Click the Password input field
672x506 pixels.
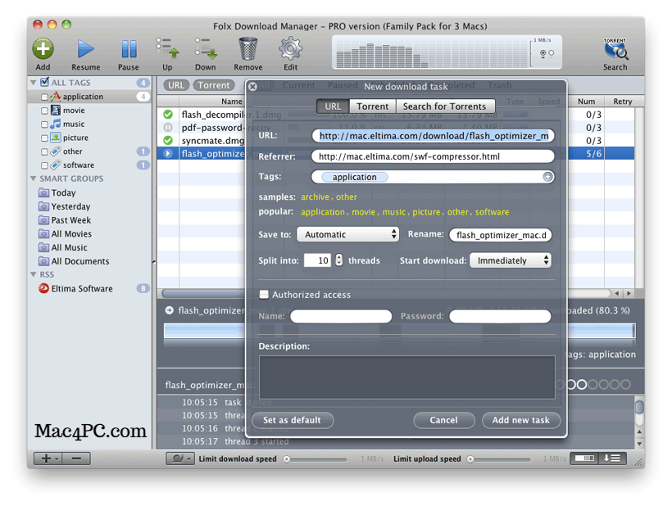click(500, 316)
